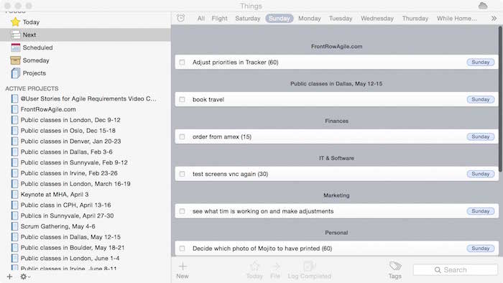Click the File arrow toolbar icon

pyautogui.click(x=275, y=266)
